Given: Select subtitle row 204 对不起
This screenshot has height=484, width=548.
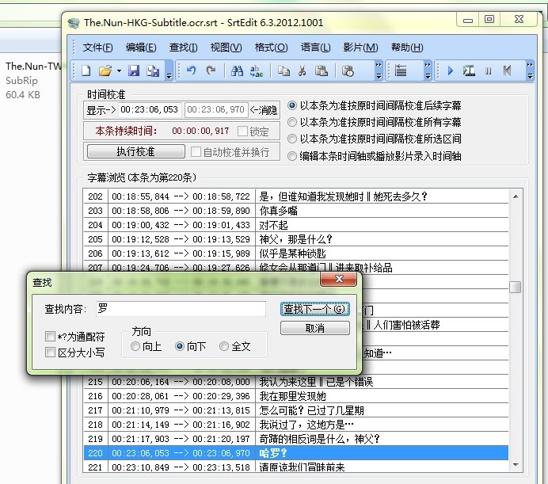Looking at the screenshot, I should (x=295, y=225).
